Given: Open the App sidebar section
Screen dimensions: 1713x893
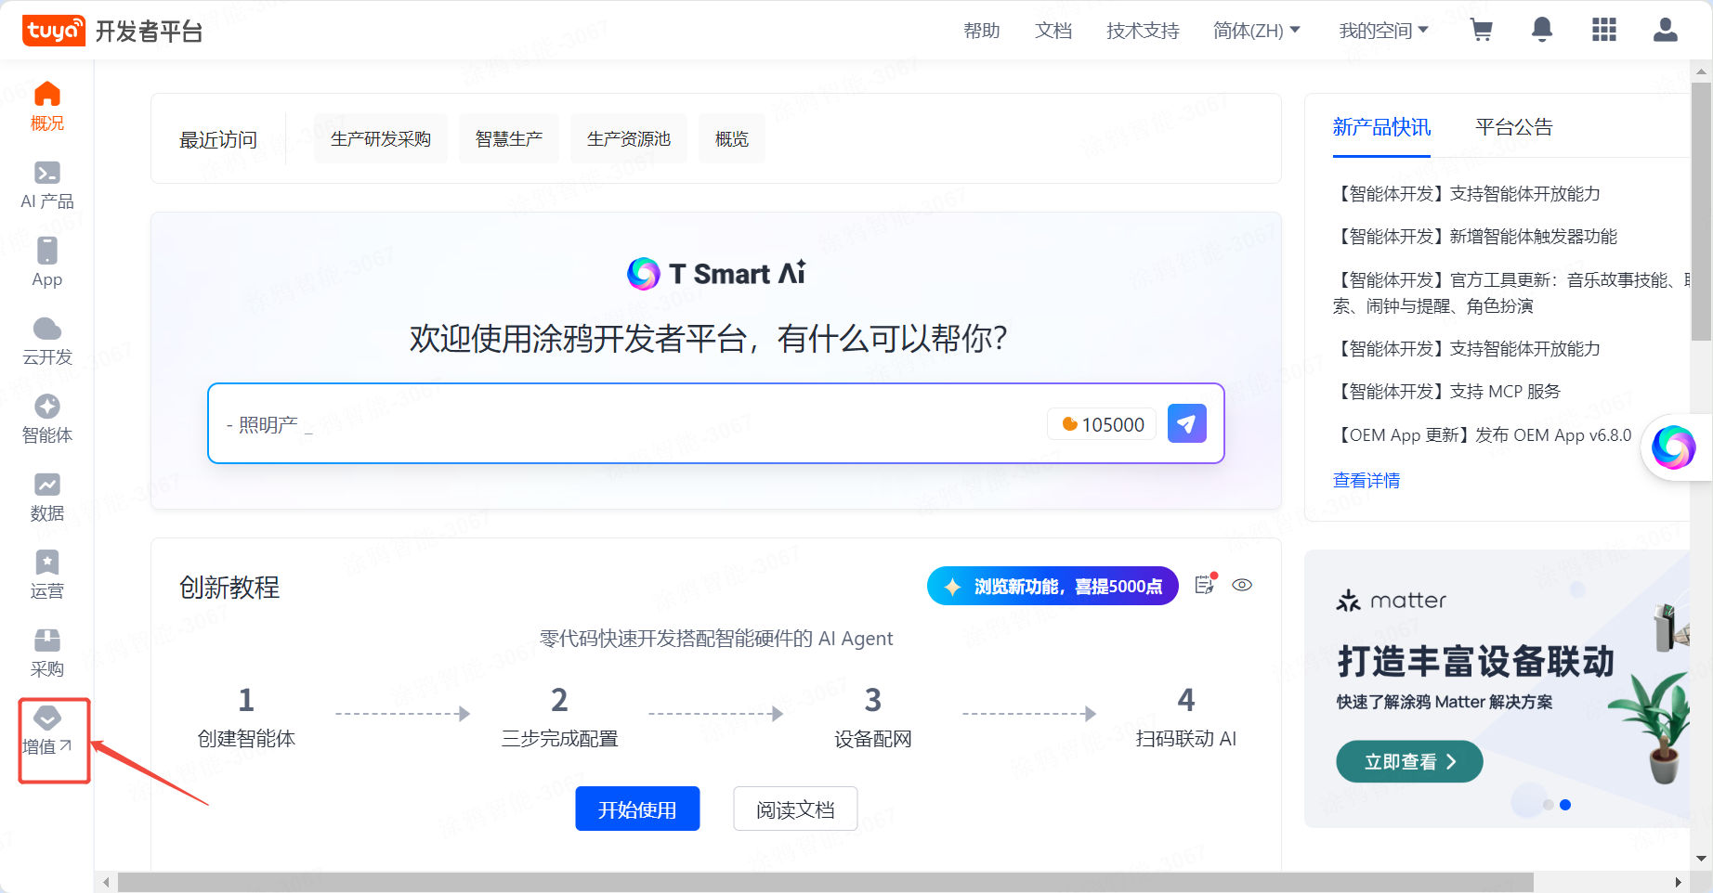Looking at the screenshot, I should [x=46, y=263].
